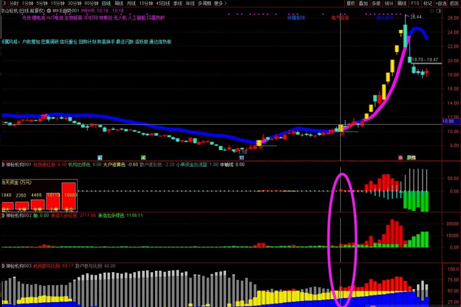Click the 涨 marker icon under the chart
Image resolution: width=461 pixels, height=307 pixels.
pyautogui.click(x=400, y=157)
